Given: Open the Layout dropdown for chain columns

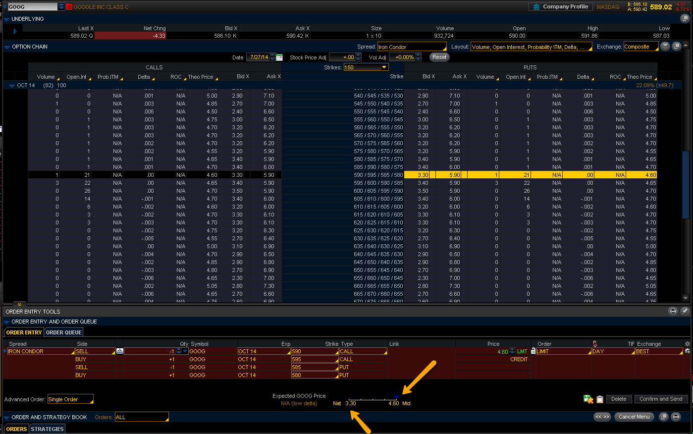Looking at the screenshot, I should [x=531, y=47].
